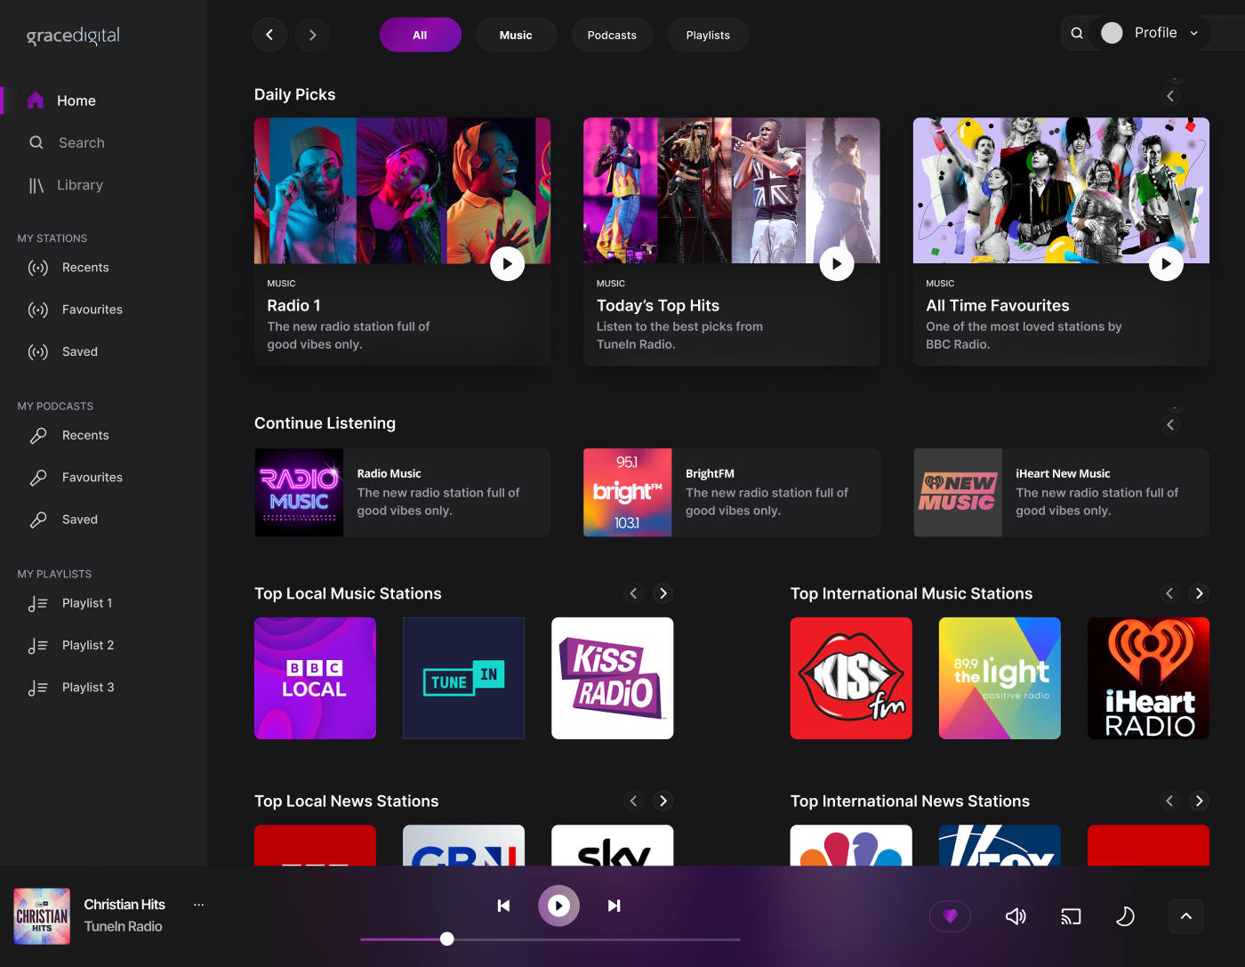Show next Top Local News Stations

(663, 801)
